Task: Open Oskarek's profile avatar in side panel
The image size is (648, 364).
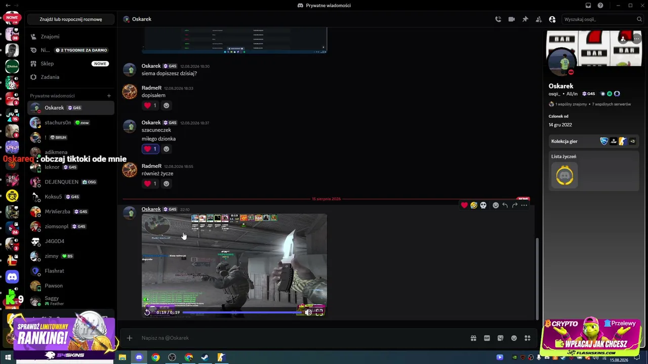Action: pyautogui.click(x=563, y=62)
